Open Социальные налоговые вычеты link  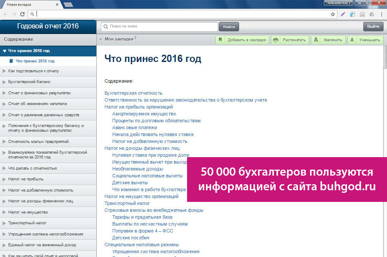tap(147, 176)
